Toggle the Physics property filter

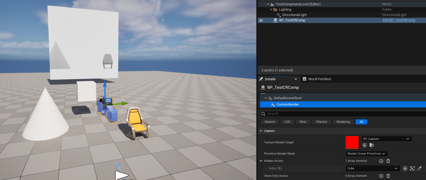pos(321,121)
